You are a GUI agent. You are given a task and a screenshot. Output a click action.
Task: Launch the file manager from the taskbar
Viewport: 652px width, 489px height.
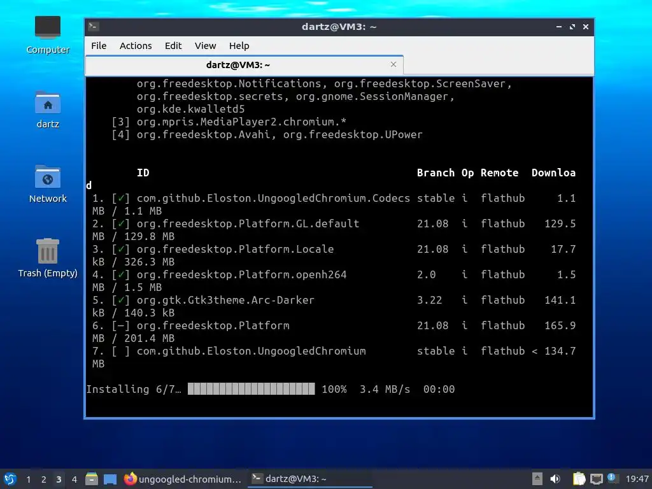point(92,479)
